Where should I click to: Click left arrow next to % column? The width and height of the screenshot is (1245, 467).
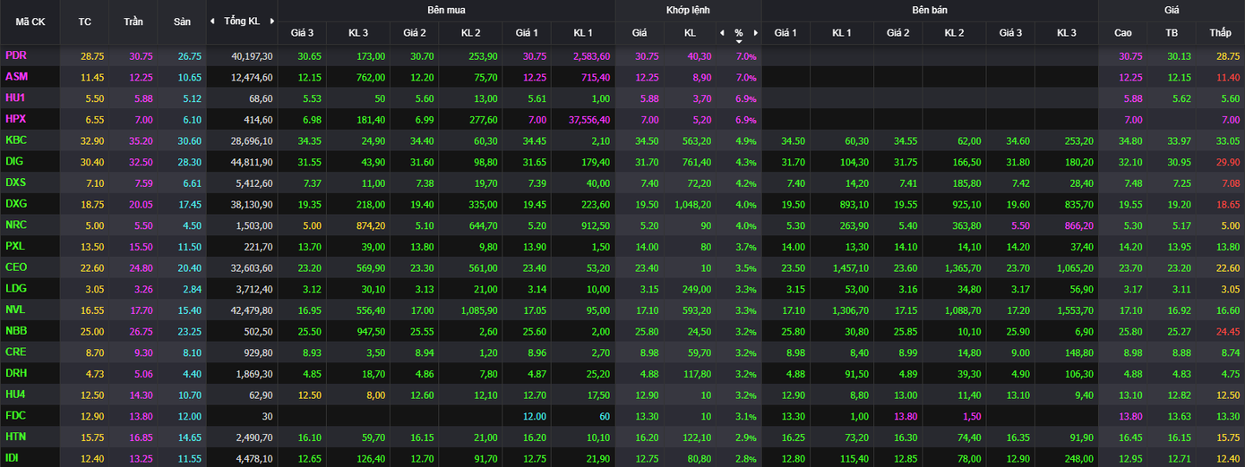pyautogui.click(x=722, y=33)
